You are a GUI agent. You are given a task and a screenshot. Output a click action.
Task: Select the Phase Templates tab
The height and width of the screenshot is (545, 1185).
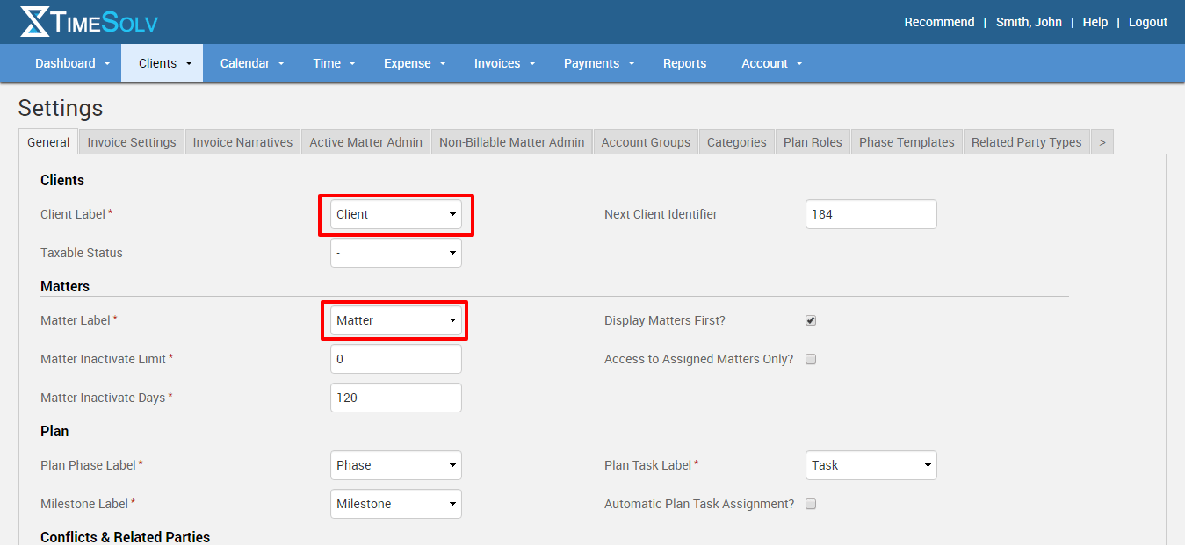pos(907,142)
